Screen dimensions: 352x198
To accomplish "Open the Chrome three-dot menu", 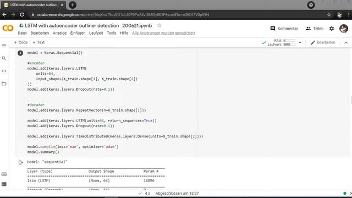I will 349,15.
